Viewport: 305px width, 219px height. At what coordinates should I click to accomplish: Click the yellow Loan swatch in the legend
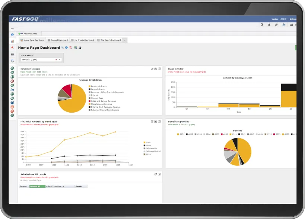(145, 142)
